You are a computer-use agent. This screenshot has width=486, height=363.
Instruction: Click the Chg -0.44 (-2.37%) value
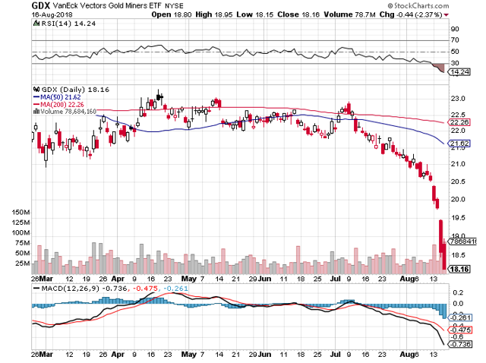coord(411,14)
